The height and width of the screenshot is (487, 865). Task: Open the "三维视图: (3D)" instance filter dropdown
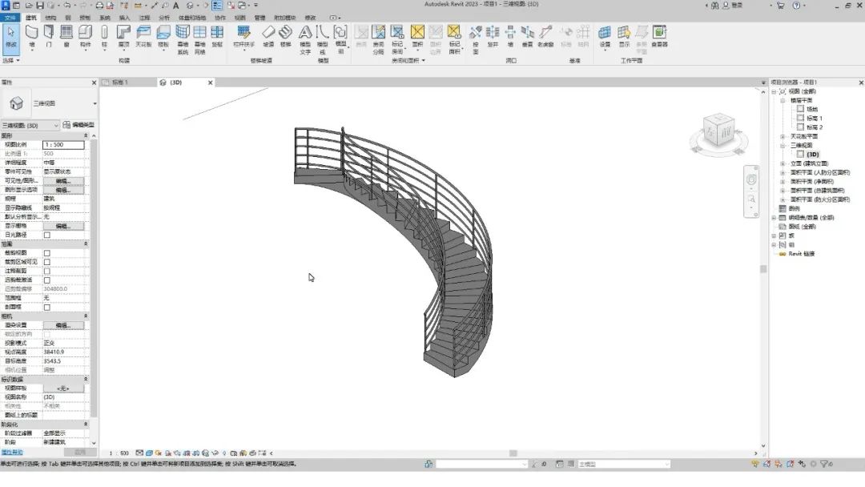[30, 126]
